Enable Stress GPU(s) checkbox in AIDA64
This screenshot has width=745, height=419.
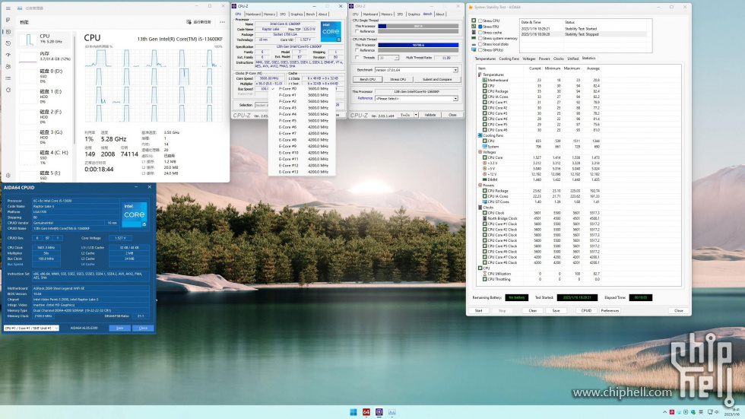click(x=480, y=49)
